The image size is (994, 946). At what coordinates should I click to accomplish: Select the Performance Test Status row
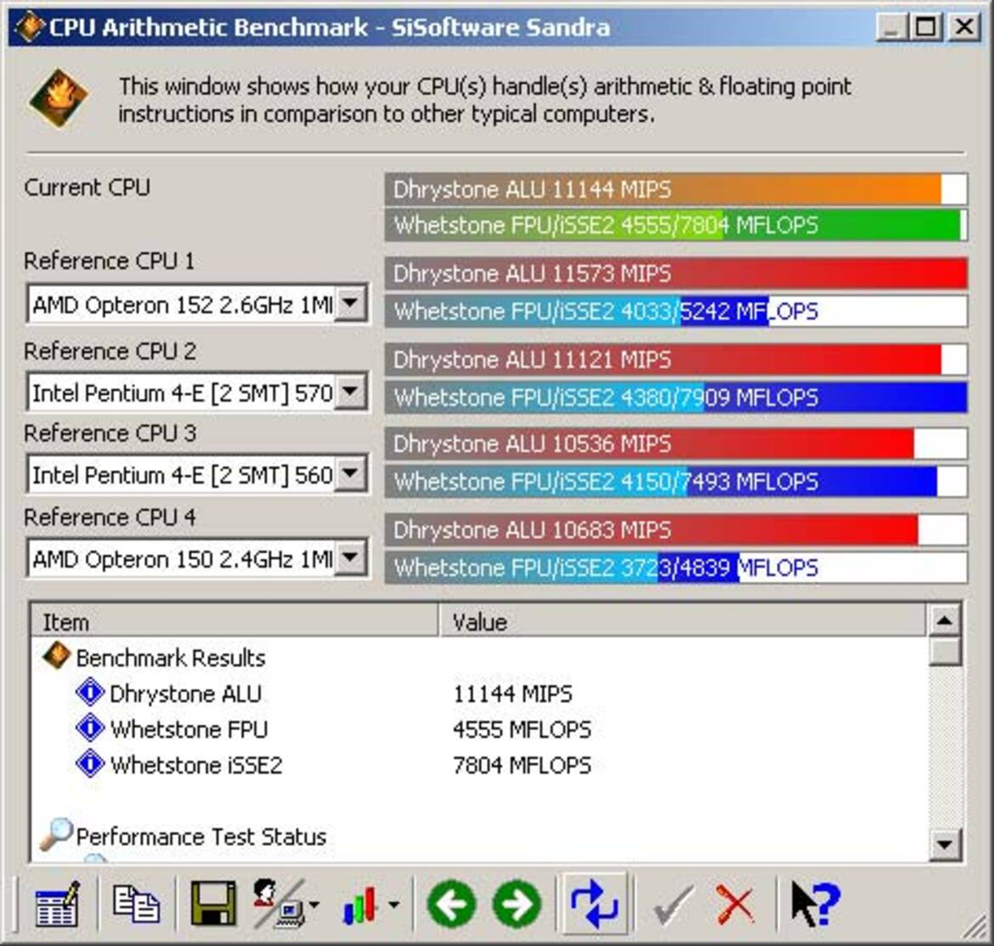point(201,836)
